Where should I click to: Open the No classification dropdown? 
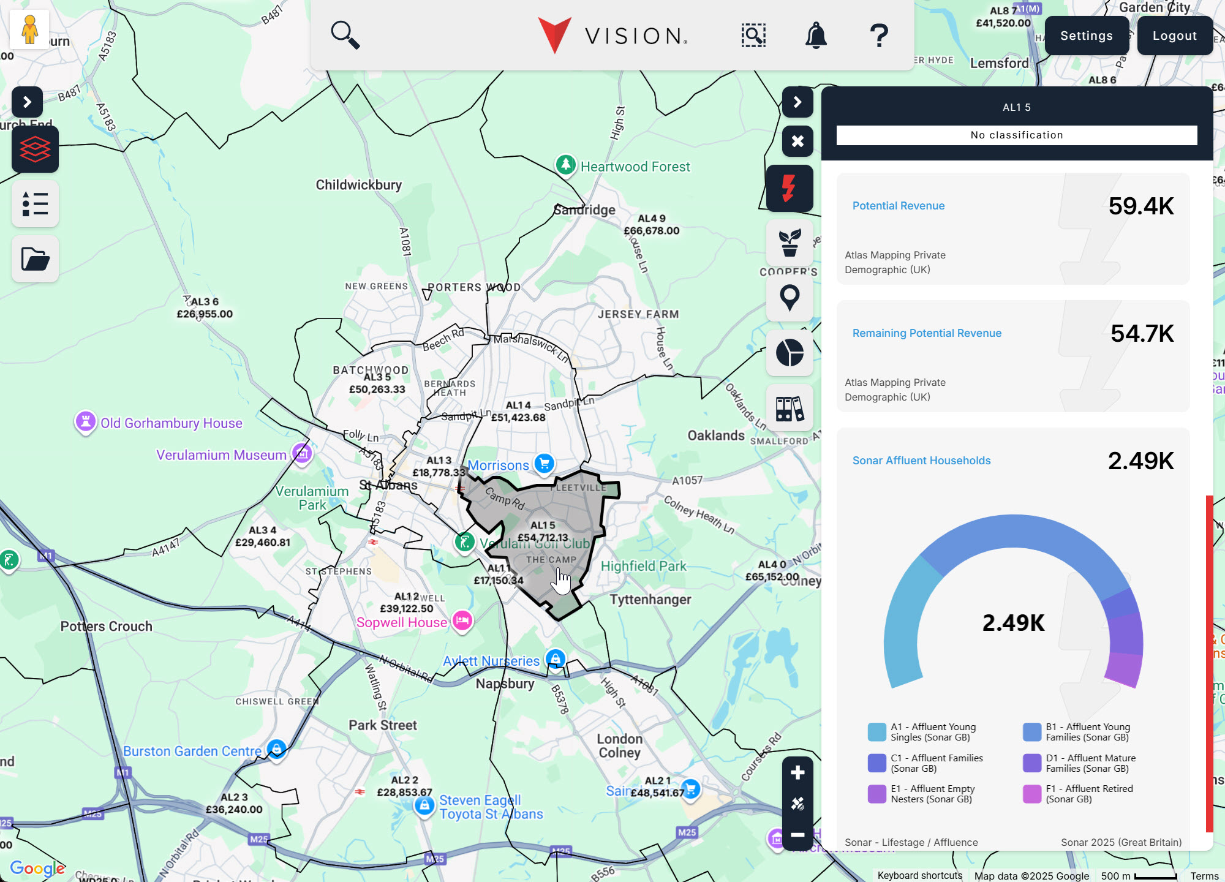pyautogui.click(x=1016, y=135)
